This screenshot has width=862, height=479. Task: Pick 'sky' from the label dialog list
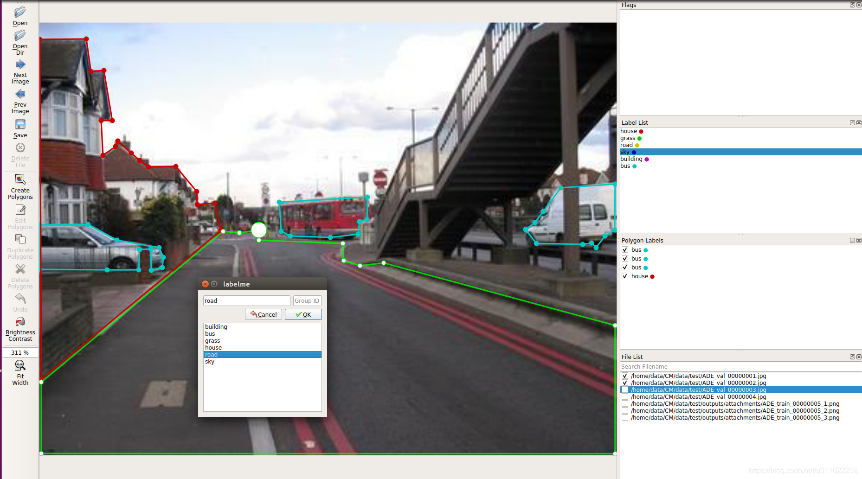point(210,362)
